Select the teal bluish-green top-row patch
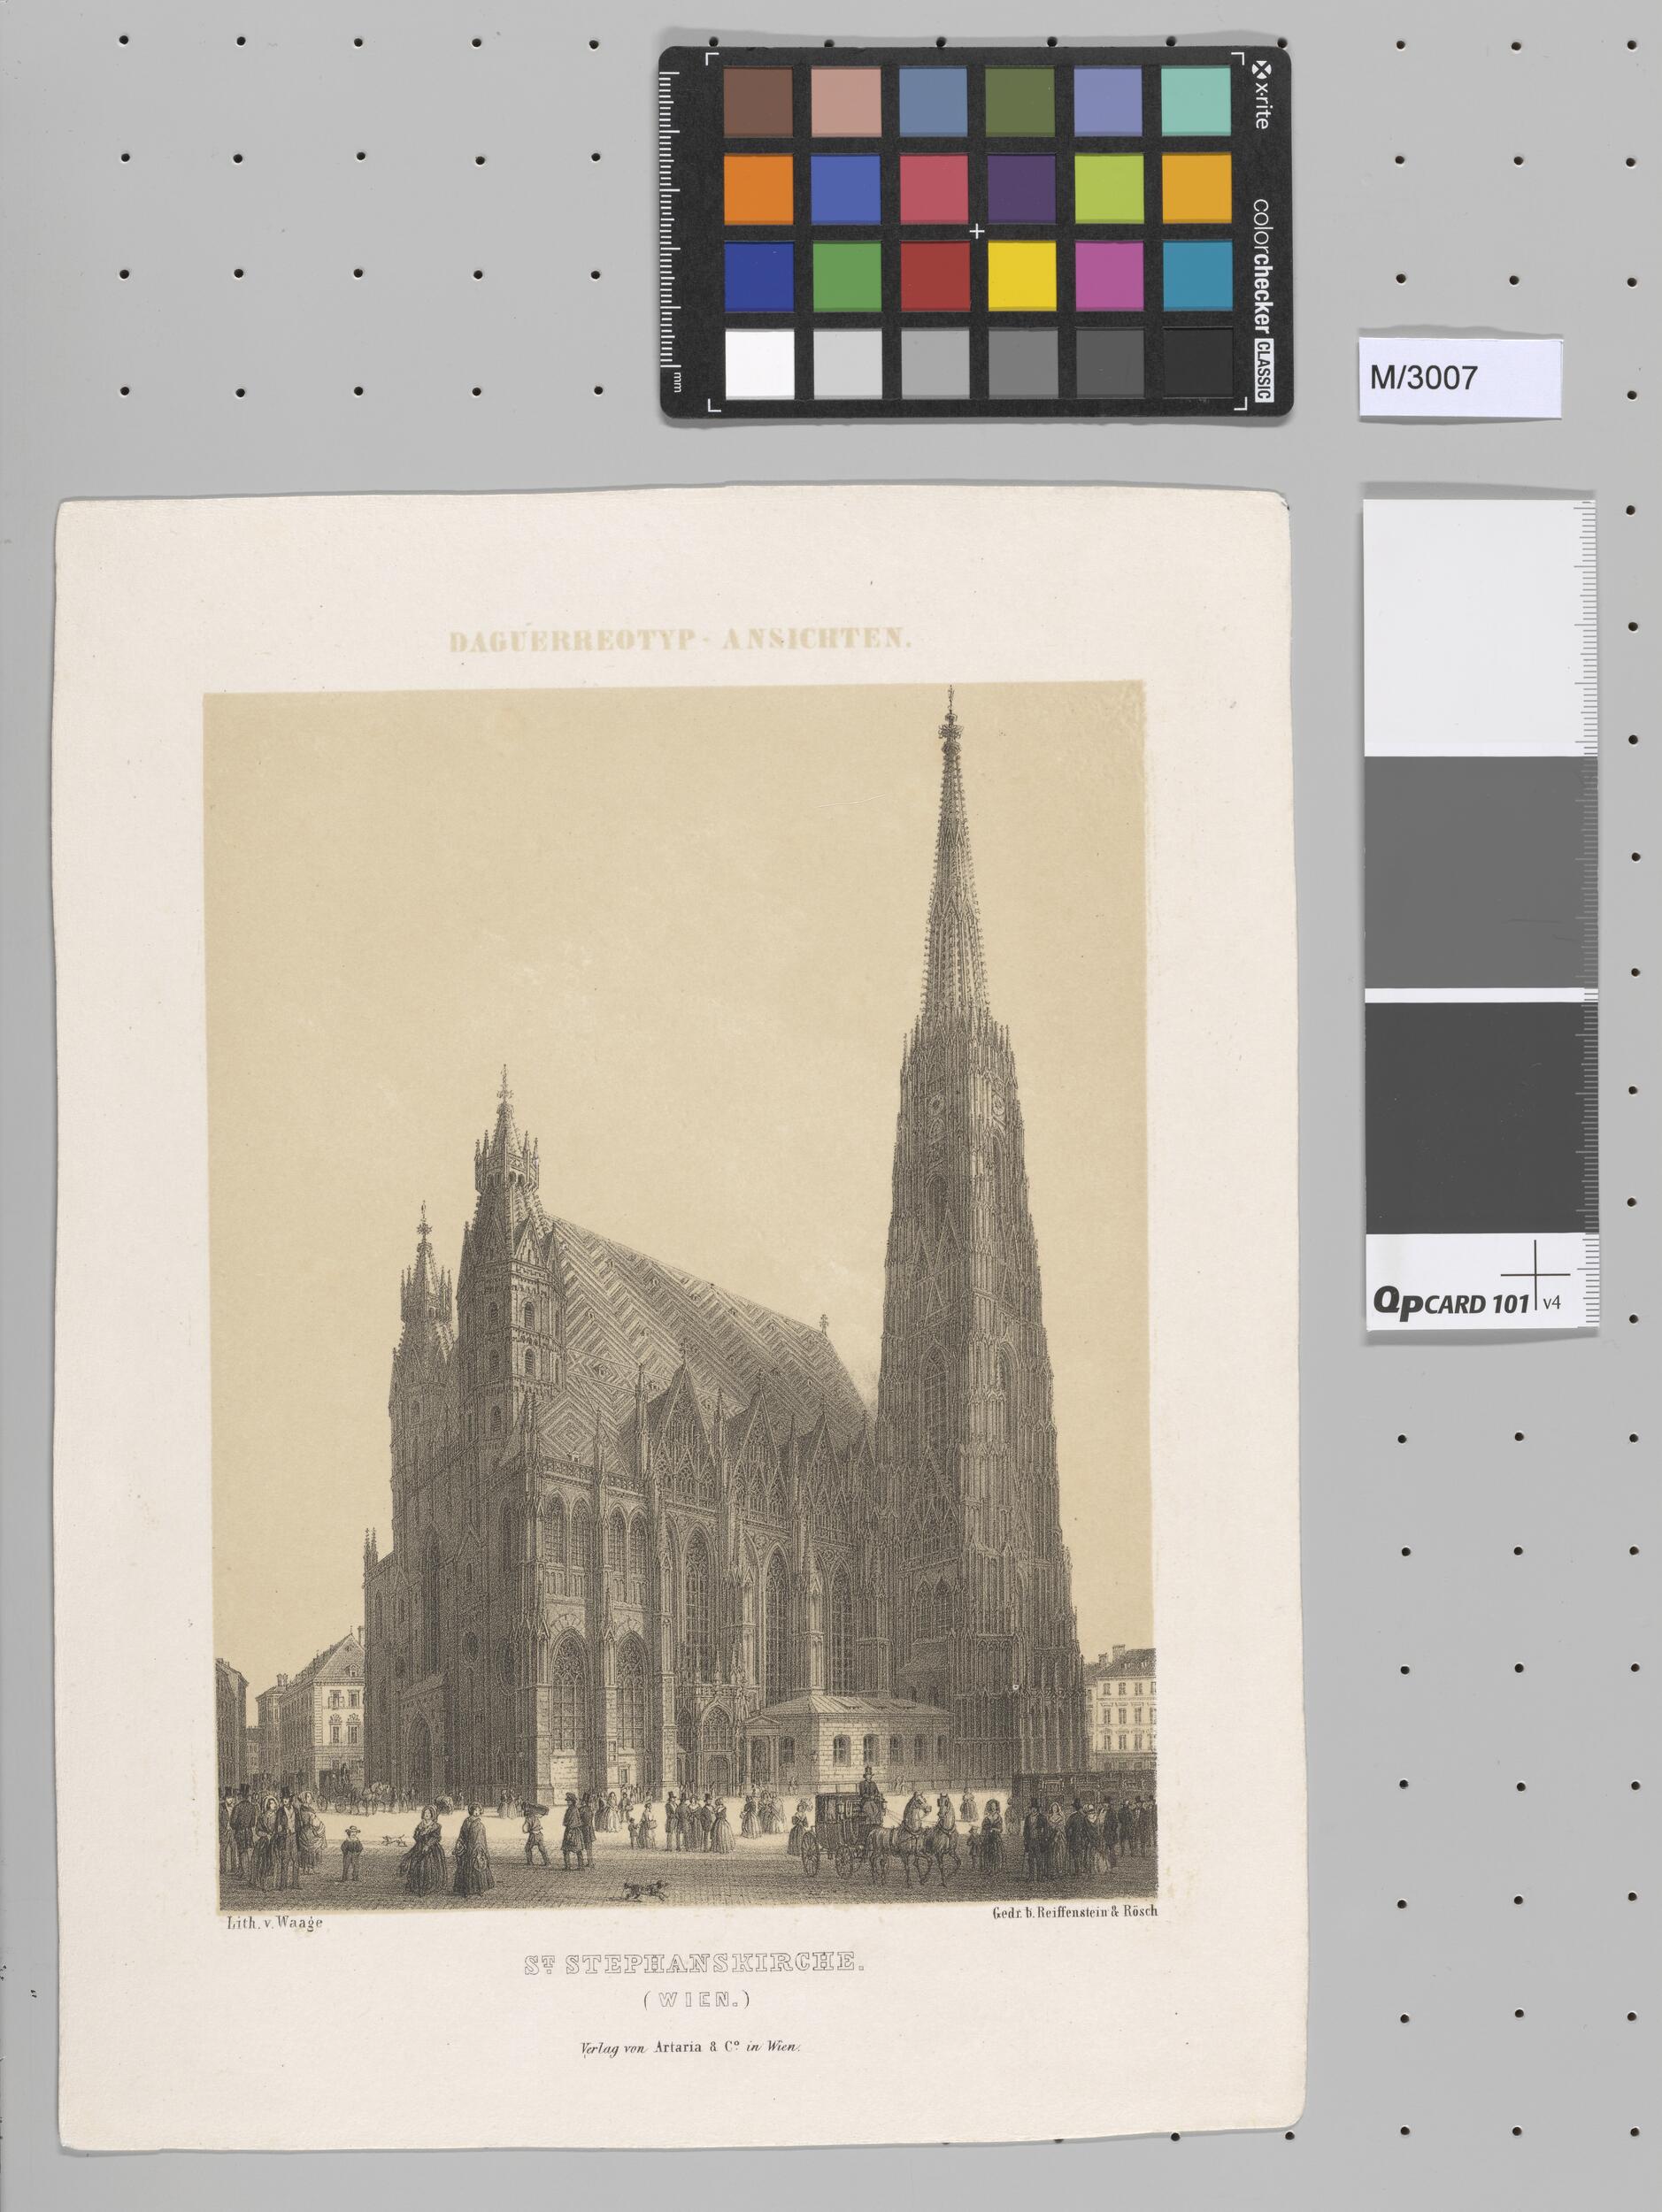Image resolution: width=1662 pixels, height=2212 pixels. [1196, 101]
